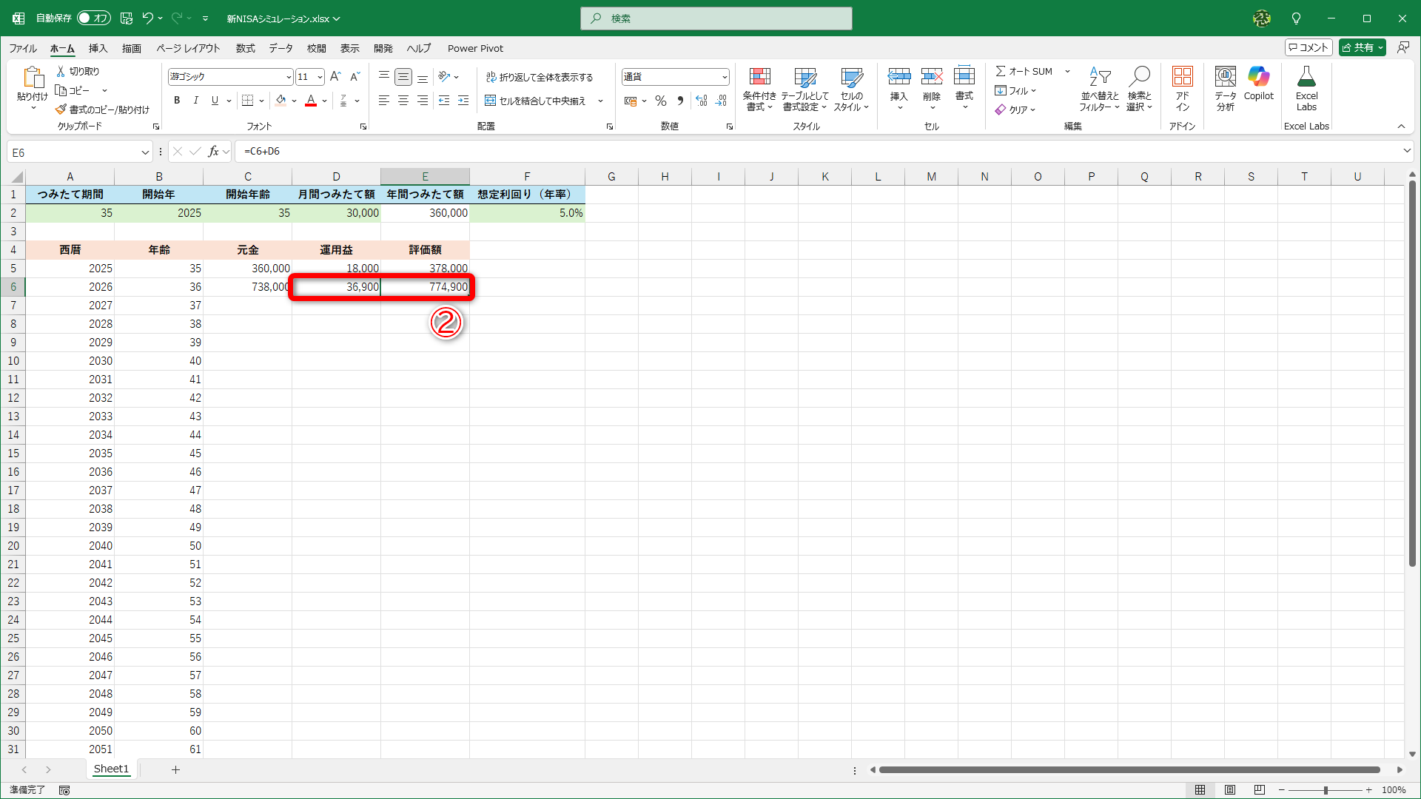
Task: Toggle bold formatting
Action: click(177, 101)
